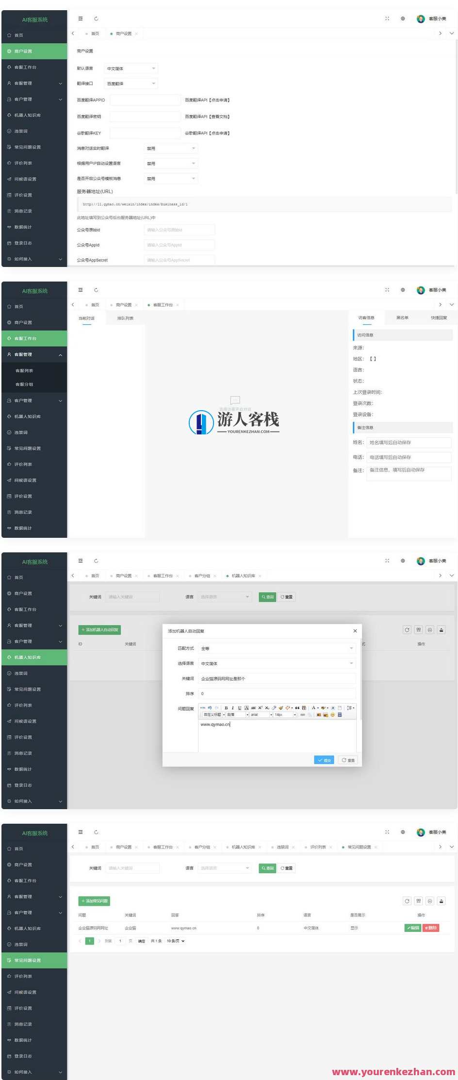The height and width of the screenshot is (1080, 458).
Task: Click font color 'A' icon in editor toolbar
Action: pyautogui.click(x=313, y=708)
